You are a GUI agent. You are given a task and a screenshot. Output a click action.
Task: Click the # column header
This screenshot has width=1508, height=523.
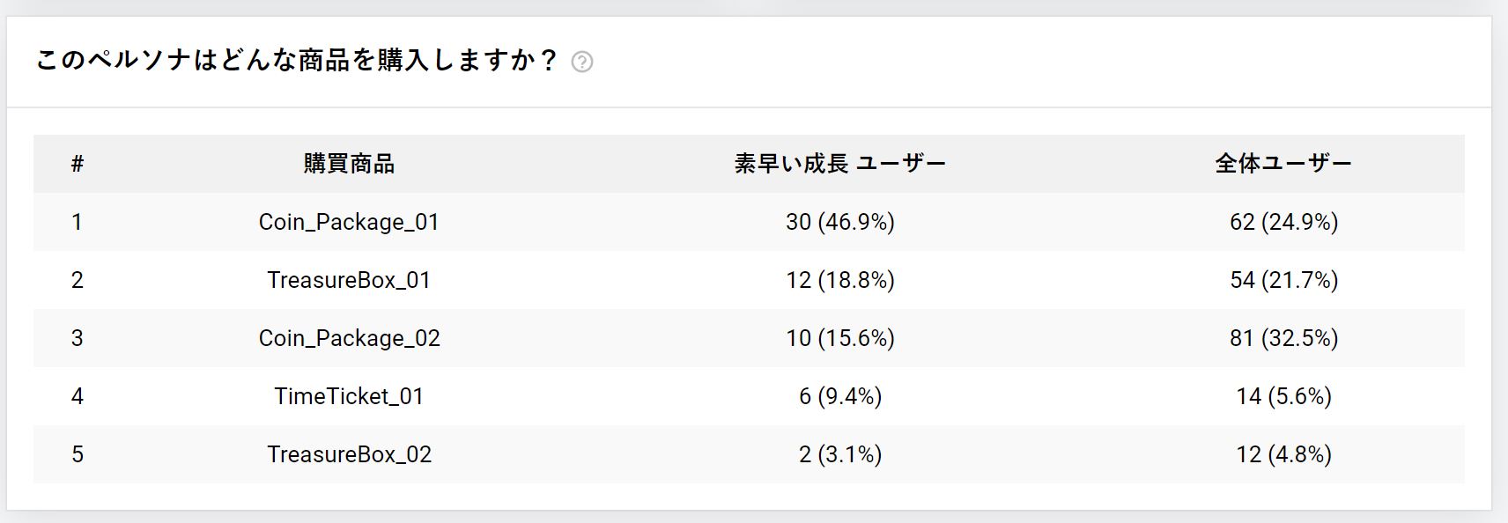(x=78, y=164)
